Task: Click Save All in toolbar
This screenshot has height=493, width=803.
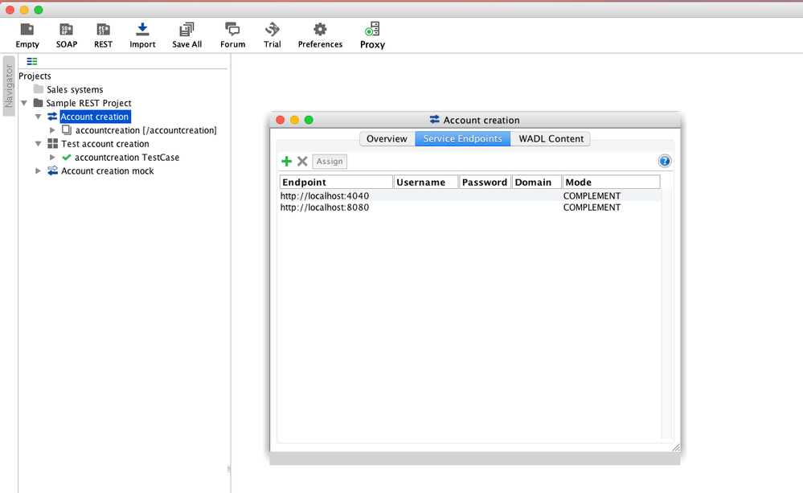Action: pyautogui.click(x=186, y=31)
